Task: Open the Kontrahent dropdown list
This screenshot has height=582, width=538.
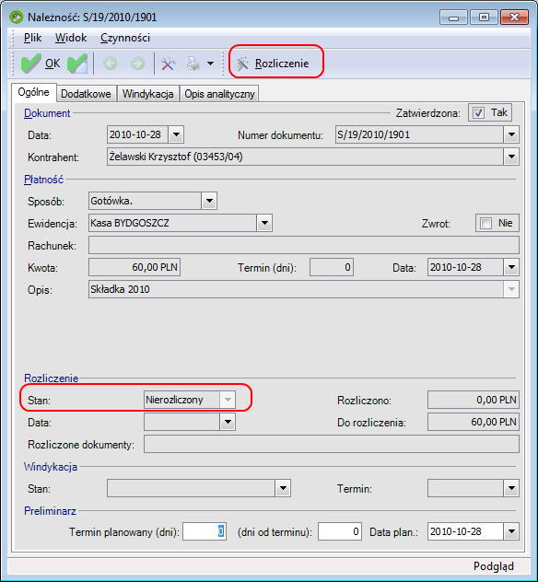Action: coord(511,157)
